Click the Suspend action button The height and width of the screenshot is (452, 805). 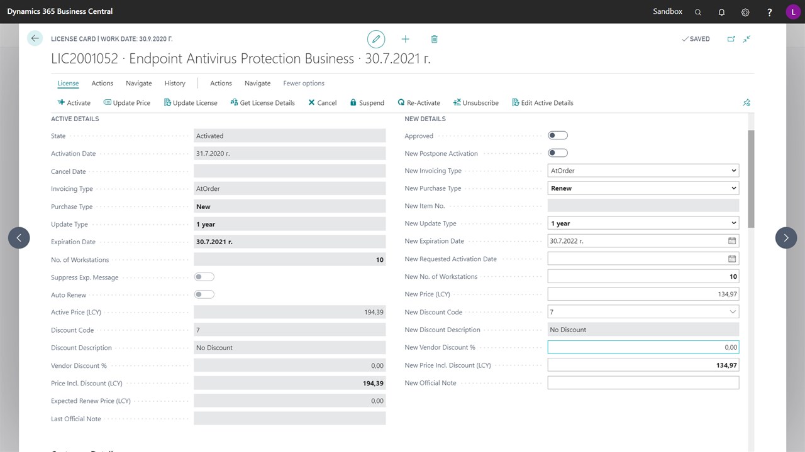[367, 103]
